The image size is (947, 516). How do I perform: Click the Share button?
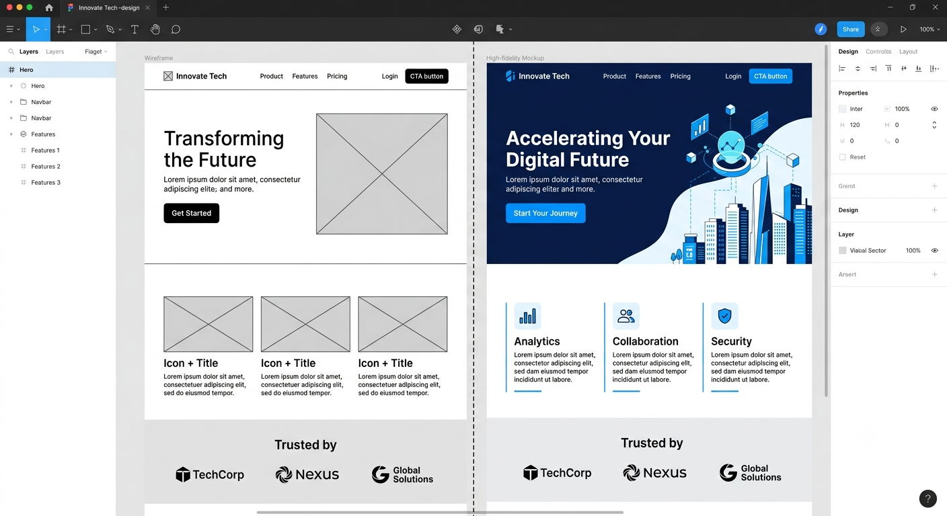point(851,30)
